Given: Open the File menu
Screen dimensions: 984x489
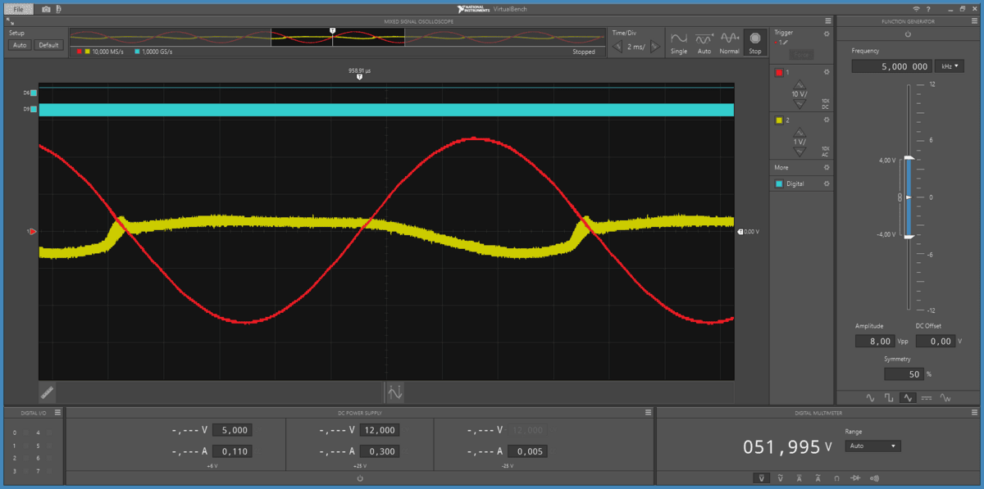Looking at the screenshot, I should pyautogui.click(x=18, y=8).
